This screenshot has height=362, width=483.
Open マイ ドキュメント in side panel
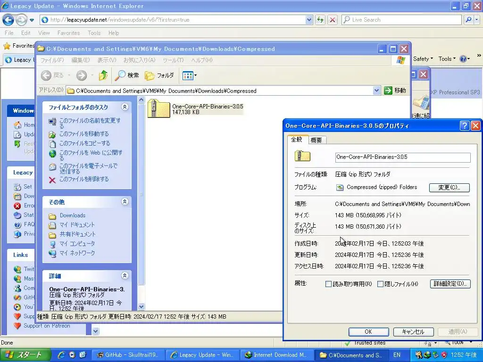pyautogui.click(x=77, y=225)
